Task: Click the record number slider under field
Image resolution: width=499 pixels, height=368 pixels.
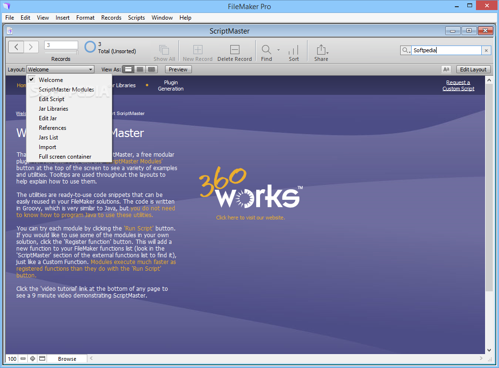Action: (61, 52)
